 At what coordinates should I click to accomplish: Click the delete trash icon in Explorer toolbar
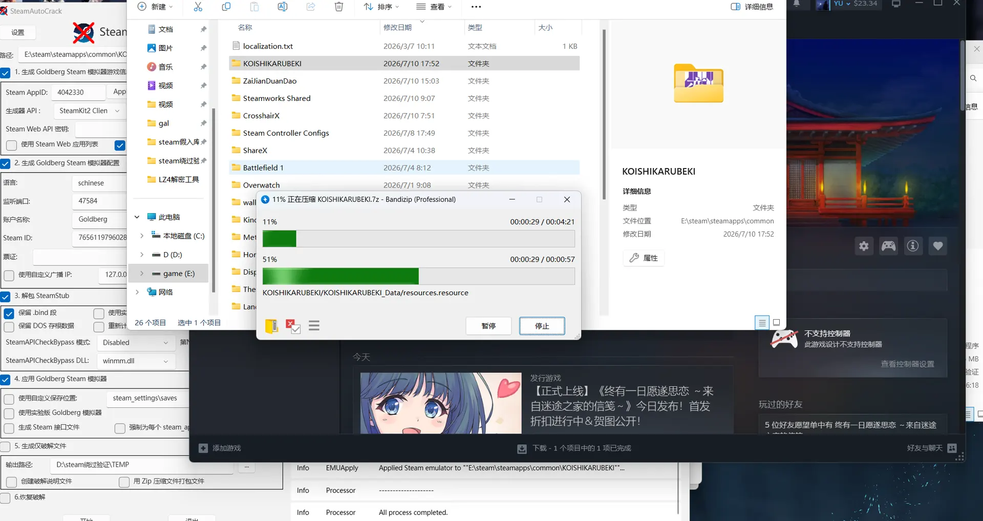pyautogui.click(x=339, y=7)
